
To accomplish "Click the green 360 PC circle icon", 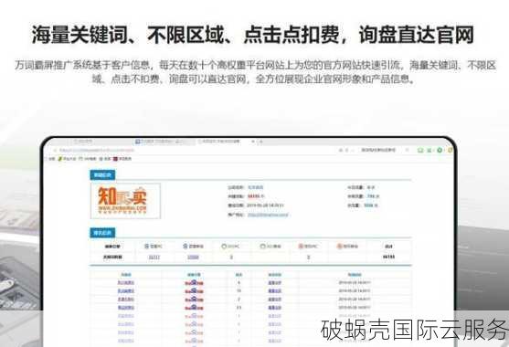I will click(x=224, y=247).
